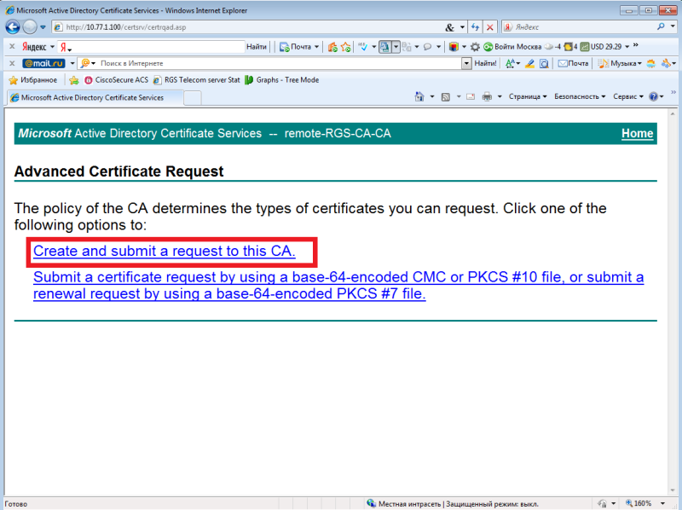Click Home link in certificate header
The image size is (682, 510).
[637, 134]
